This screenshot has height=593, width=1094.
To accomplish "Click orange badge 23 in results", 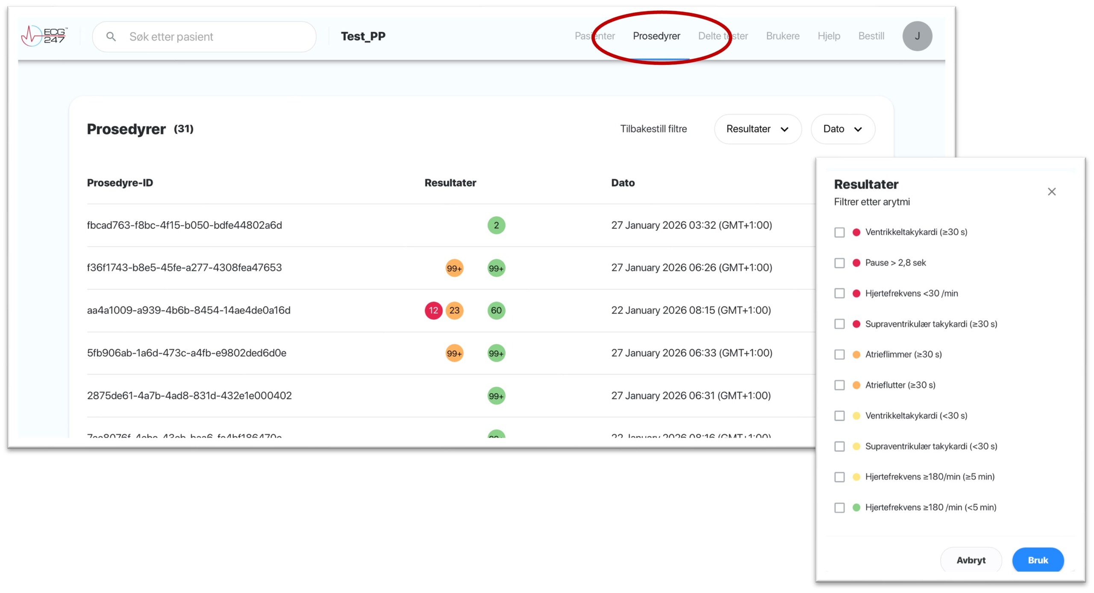I will tap(454, 310).
